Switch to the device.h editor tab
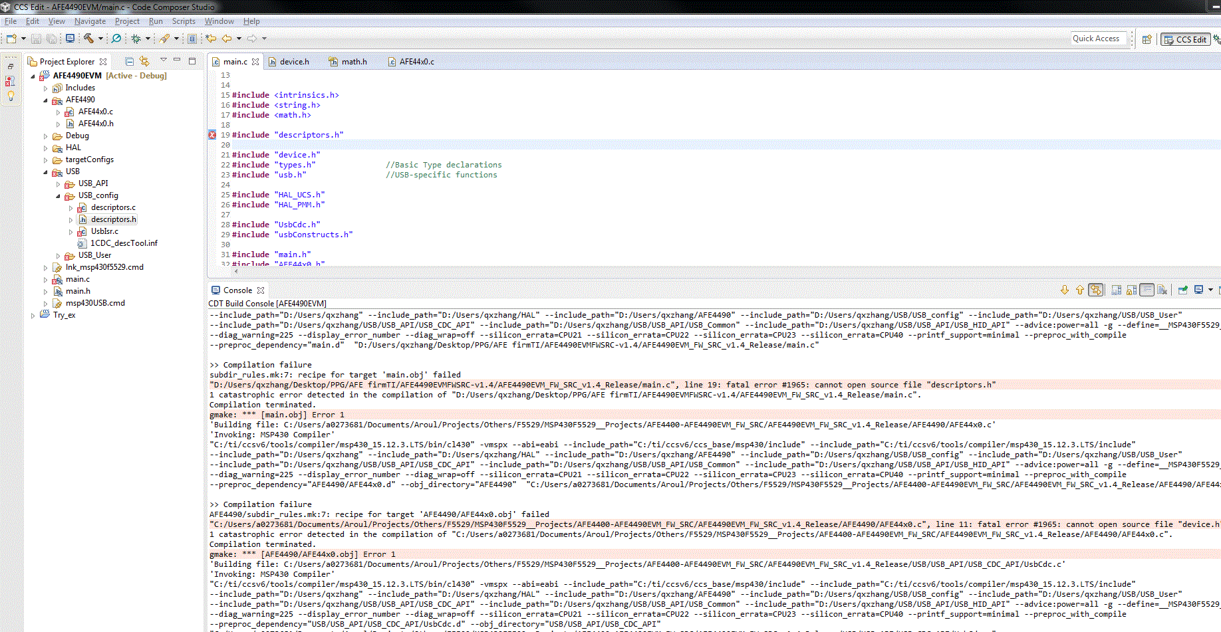The width and height of the screenshot is (1221, 632). click(x=289, y=62)
